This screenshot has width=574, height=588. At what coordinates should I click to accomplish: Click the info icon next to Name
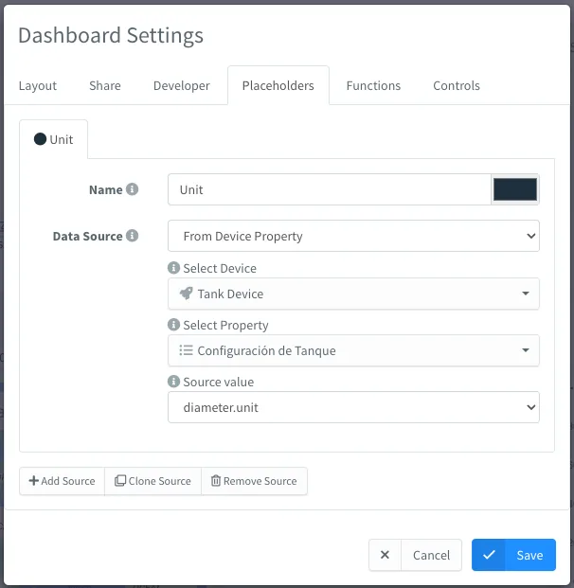(x=132, y=189)
